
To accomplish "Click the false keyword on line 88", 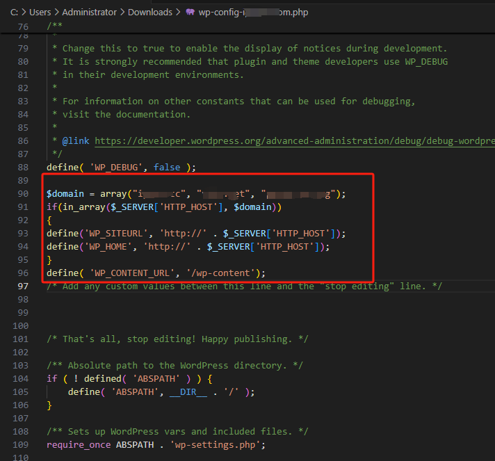I will (167, 167).
